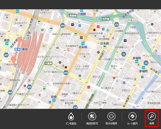This screenshot has width=161, height=129.
Task: Click the metro icon below upper 茅場町 label
Action: (x=137, y=61)
